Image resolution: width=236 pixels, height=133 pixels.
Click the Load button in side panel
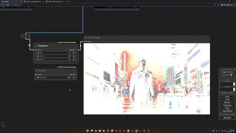tap(227, 99)
